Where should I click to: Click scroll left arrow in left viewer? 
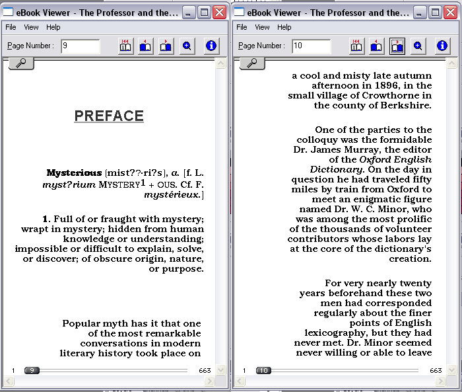(x=9, y=381)
